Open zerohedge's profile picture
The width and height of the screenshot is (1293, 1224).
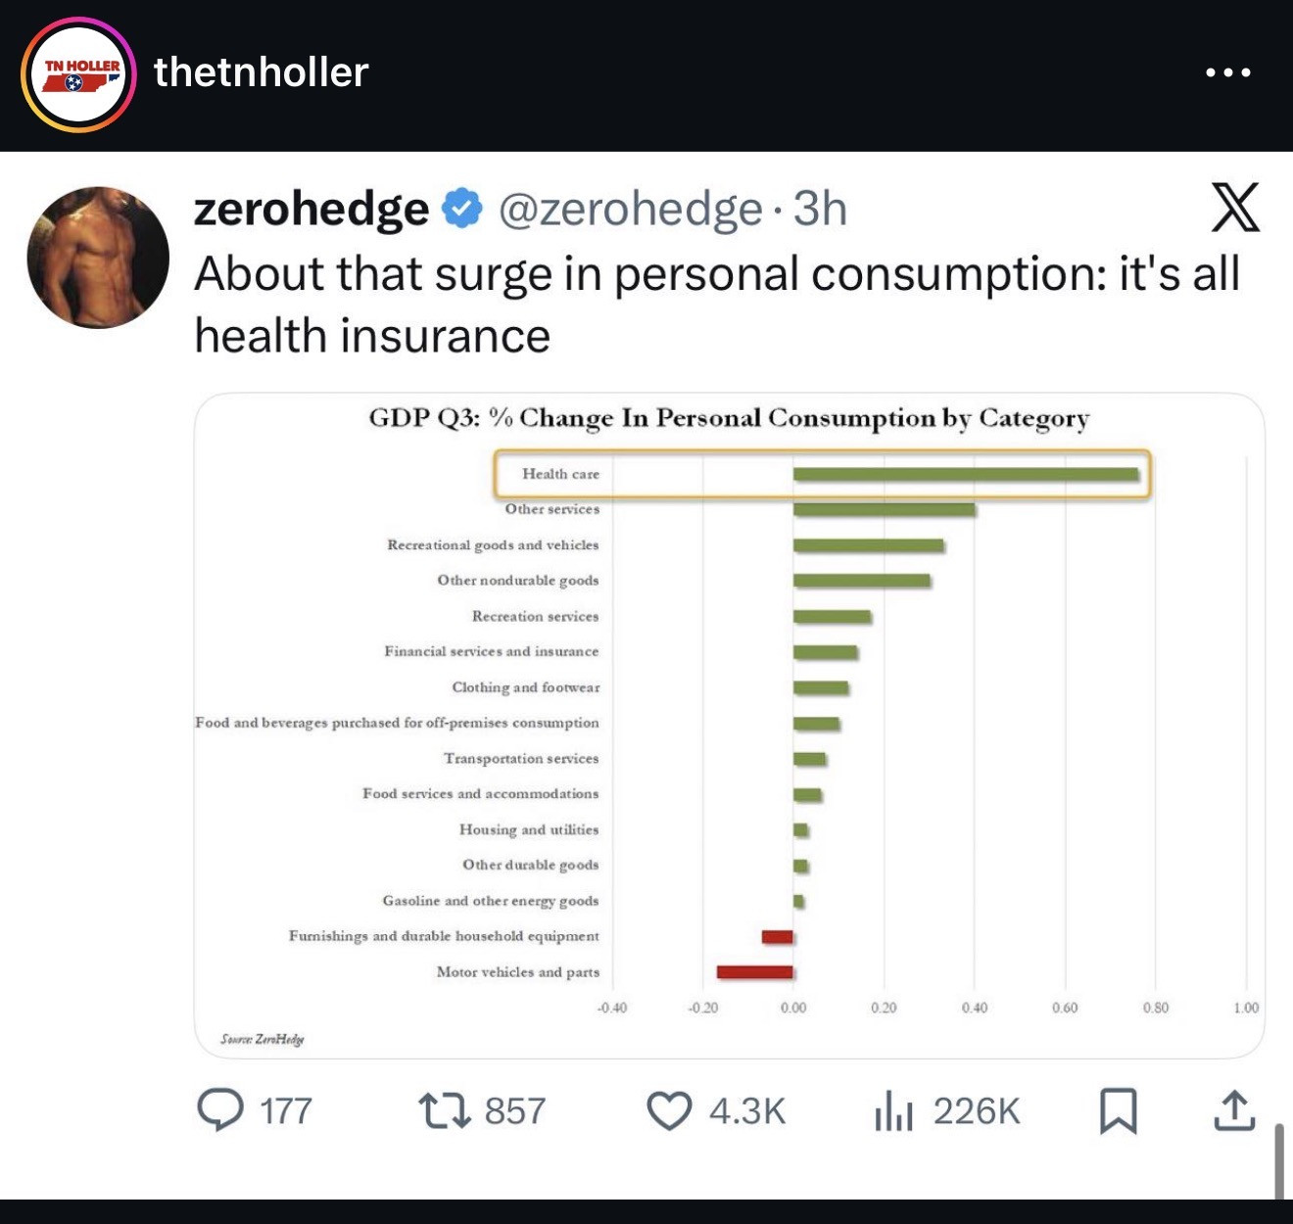[x=98, y=258]
